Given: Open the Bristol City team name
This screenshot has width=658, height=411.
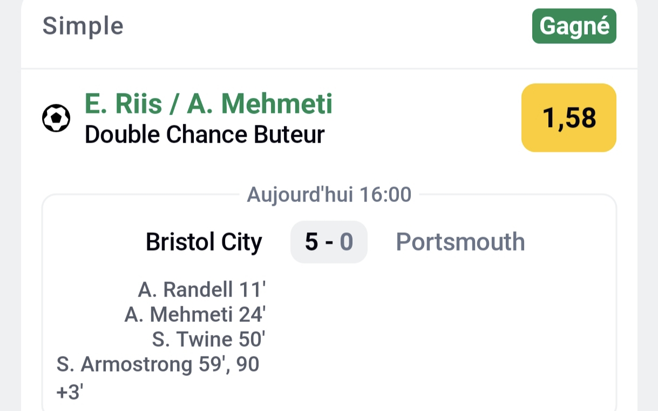Looking at the screenshot, I should pyautogui.click(x=203, y=242).
